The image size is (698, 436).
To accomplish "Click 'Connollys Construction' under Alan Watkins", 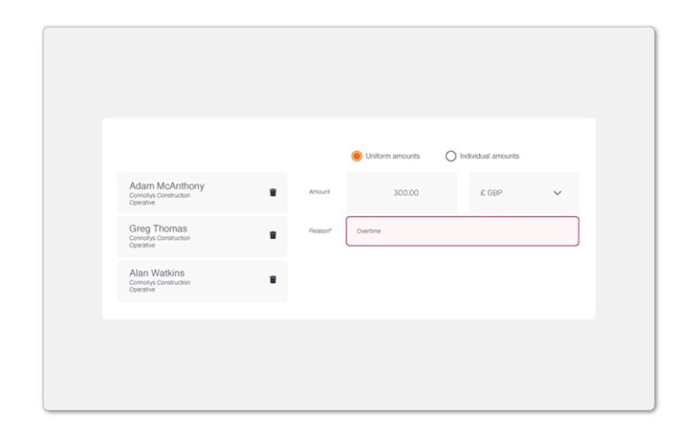I will [159, 282].
